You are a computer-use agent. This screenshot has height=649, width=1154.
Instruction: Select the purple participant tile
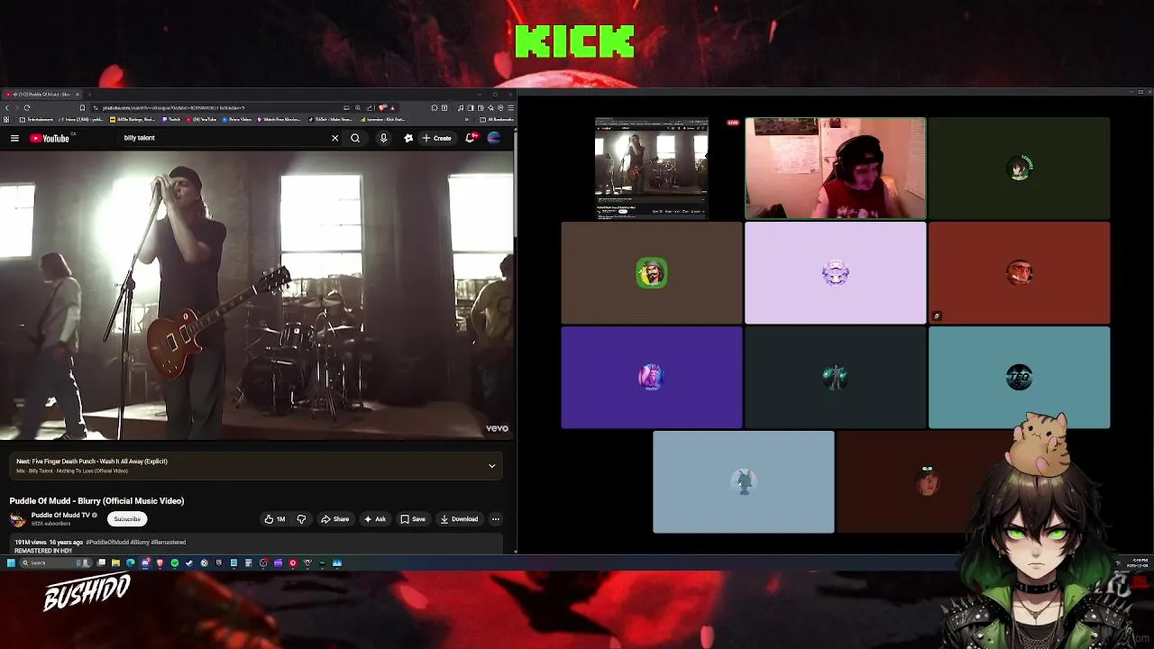point(651,378)
